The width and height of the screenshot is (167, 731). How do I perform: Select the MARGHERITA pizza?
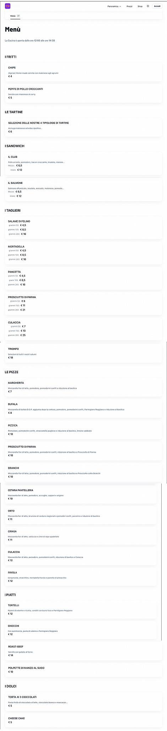coord(83,387)
